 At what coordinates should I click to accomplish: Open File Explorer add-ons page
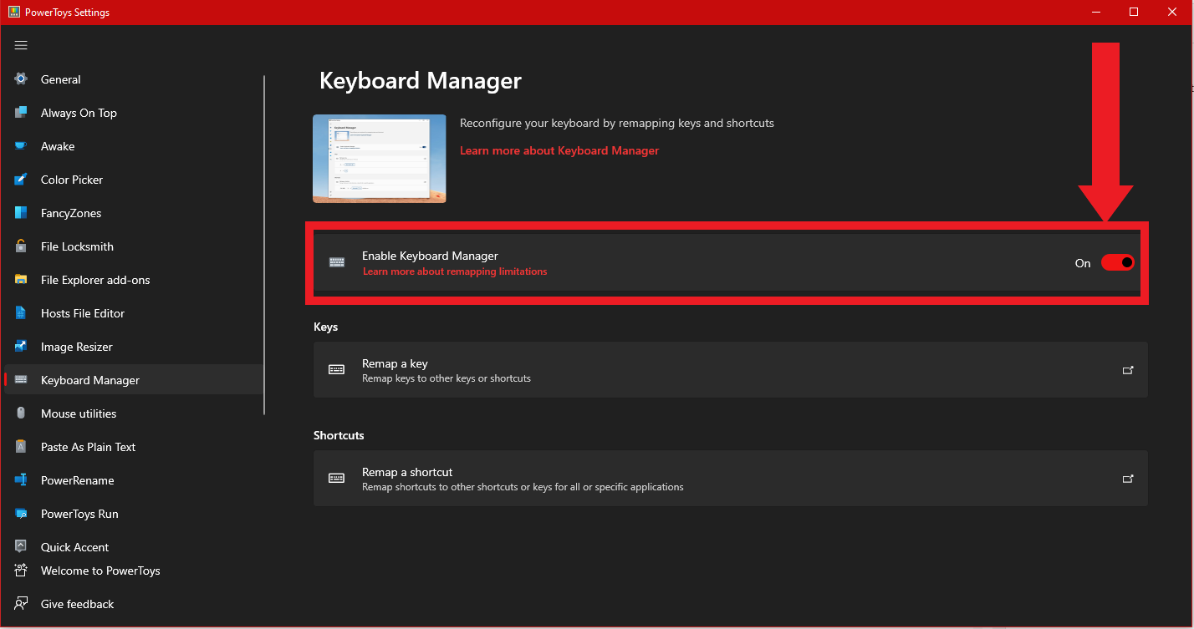pos(134,280)
